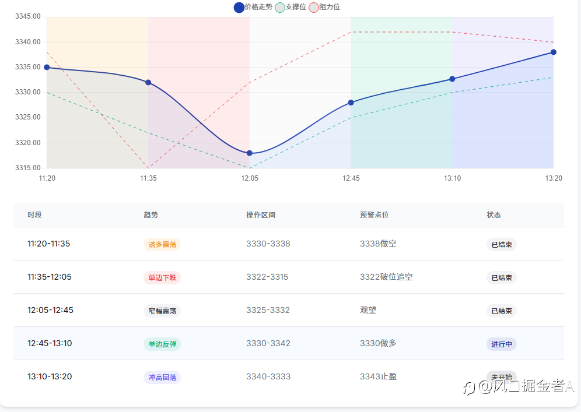Screen dimensions: 581x412
Task: Click the 3315.00 y-axis label
Action: 28,168
